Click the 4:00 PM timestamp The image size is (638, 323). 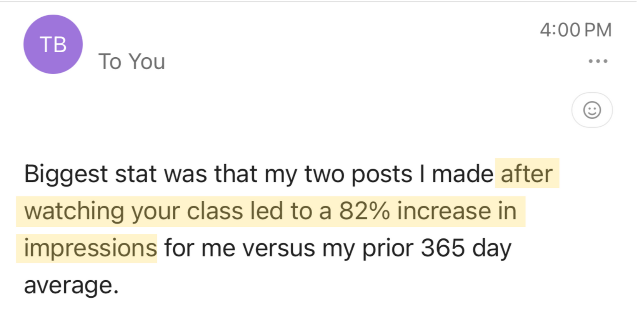click(x=575, y=30)
